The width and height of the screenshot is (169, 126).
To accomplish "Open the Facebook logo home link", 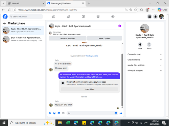I will pyautogui.click(x=5, y=16).
